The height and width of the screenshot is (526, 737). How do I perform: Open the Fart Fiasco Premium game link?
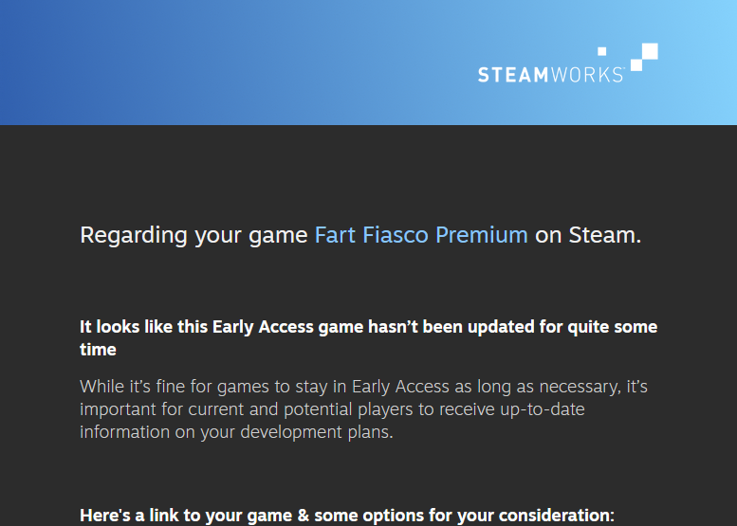[x=421, y=235]
